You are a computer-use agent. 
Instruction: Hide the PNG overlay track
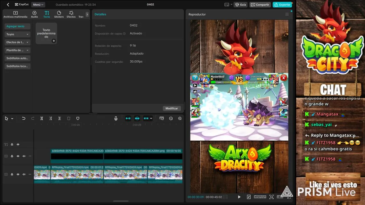(18, 156)
